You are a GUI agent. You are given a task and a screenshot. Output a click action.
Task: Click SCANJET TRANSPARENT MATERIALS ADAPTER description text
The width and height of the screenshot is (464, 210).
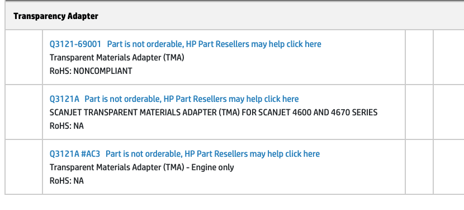[214, 113]
